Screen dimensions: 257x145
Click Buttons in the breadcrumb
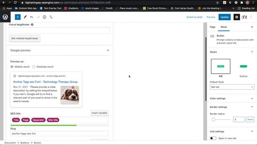[x=25, y=143]
